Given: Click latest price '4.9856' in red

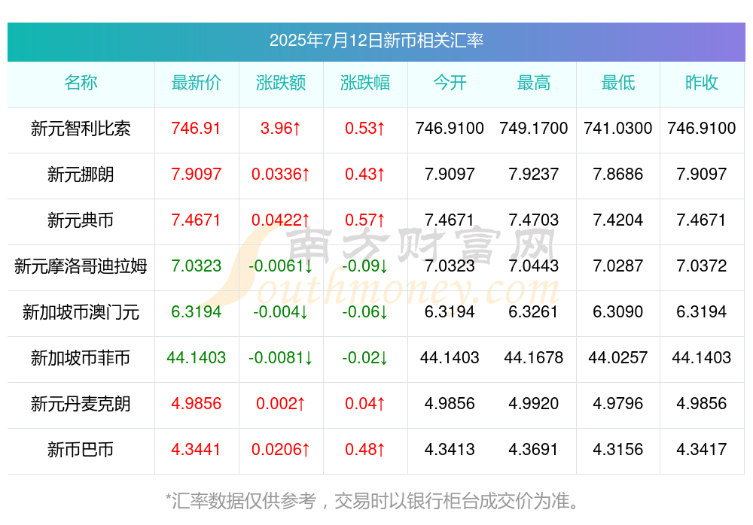Looking at the screenshot, I should (197, 404).
